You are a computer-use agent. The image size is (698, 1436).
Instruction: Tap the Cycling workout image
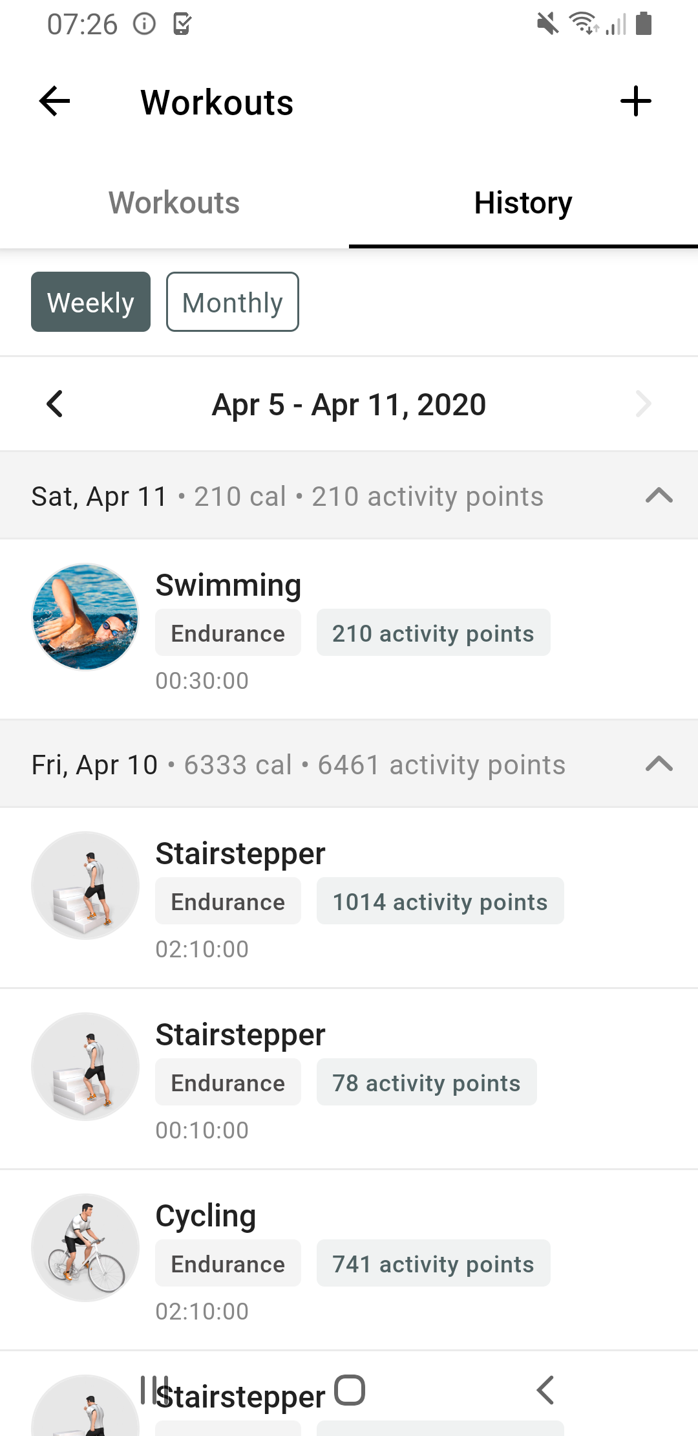pos(85,1247)
